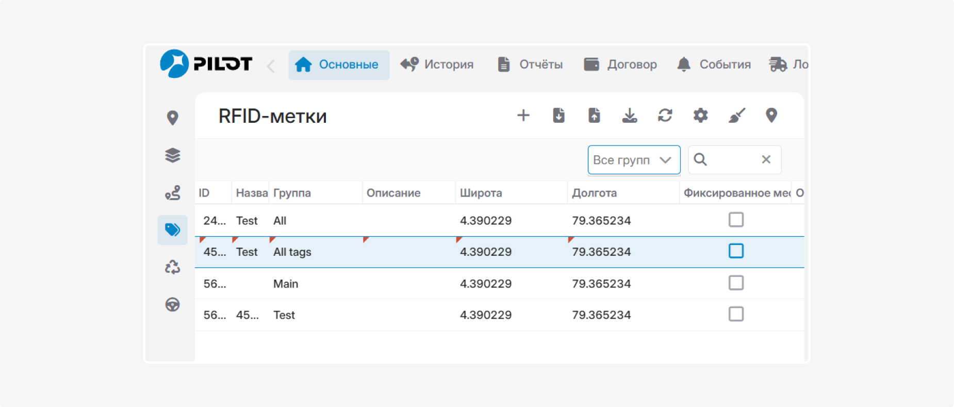Select the ID cell 45... in the All tags row
Viewport: 954px width, 407px height.
[215, 252]
